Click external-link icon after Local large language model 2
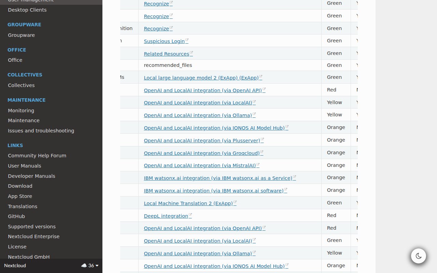 pyautogui.click(x=260, y=77)
